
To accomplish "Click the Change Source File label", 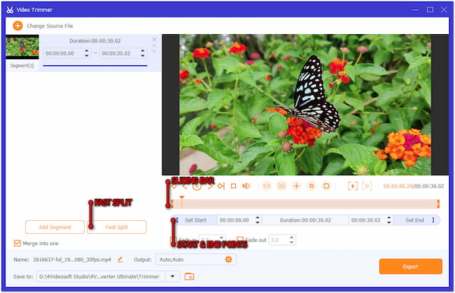I will click(50, 26).
